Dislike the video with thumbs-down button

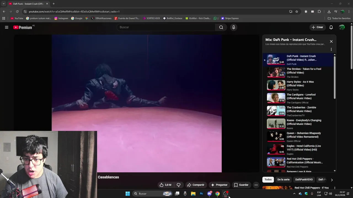178,185
